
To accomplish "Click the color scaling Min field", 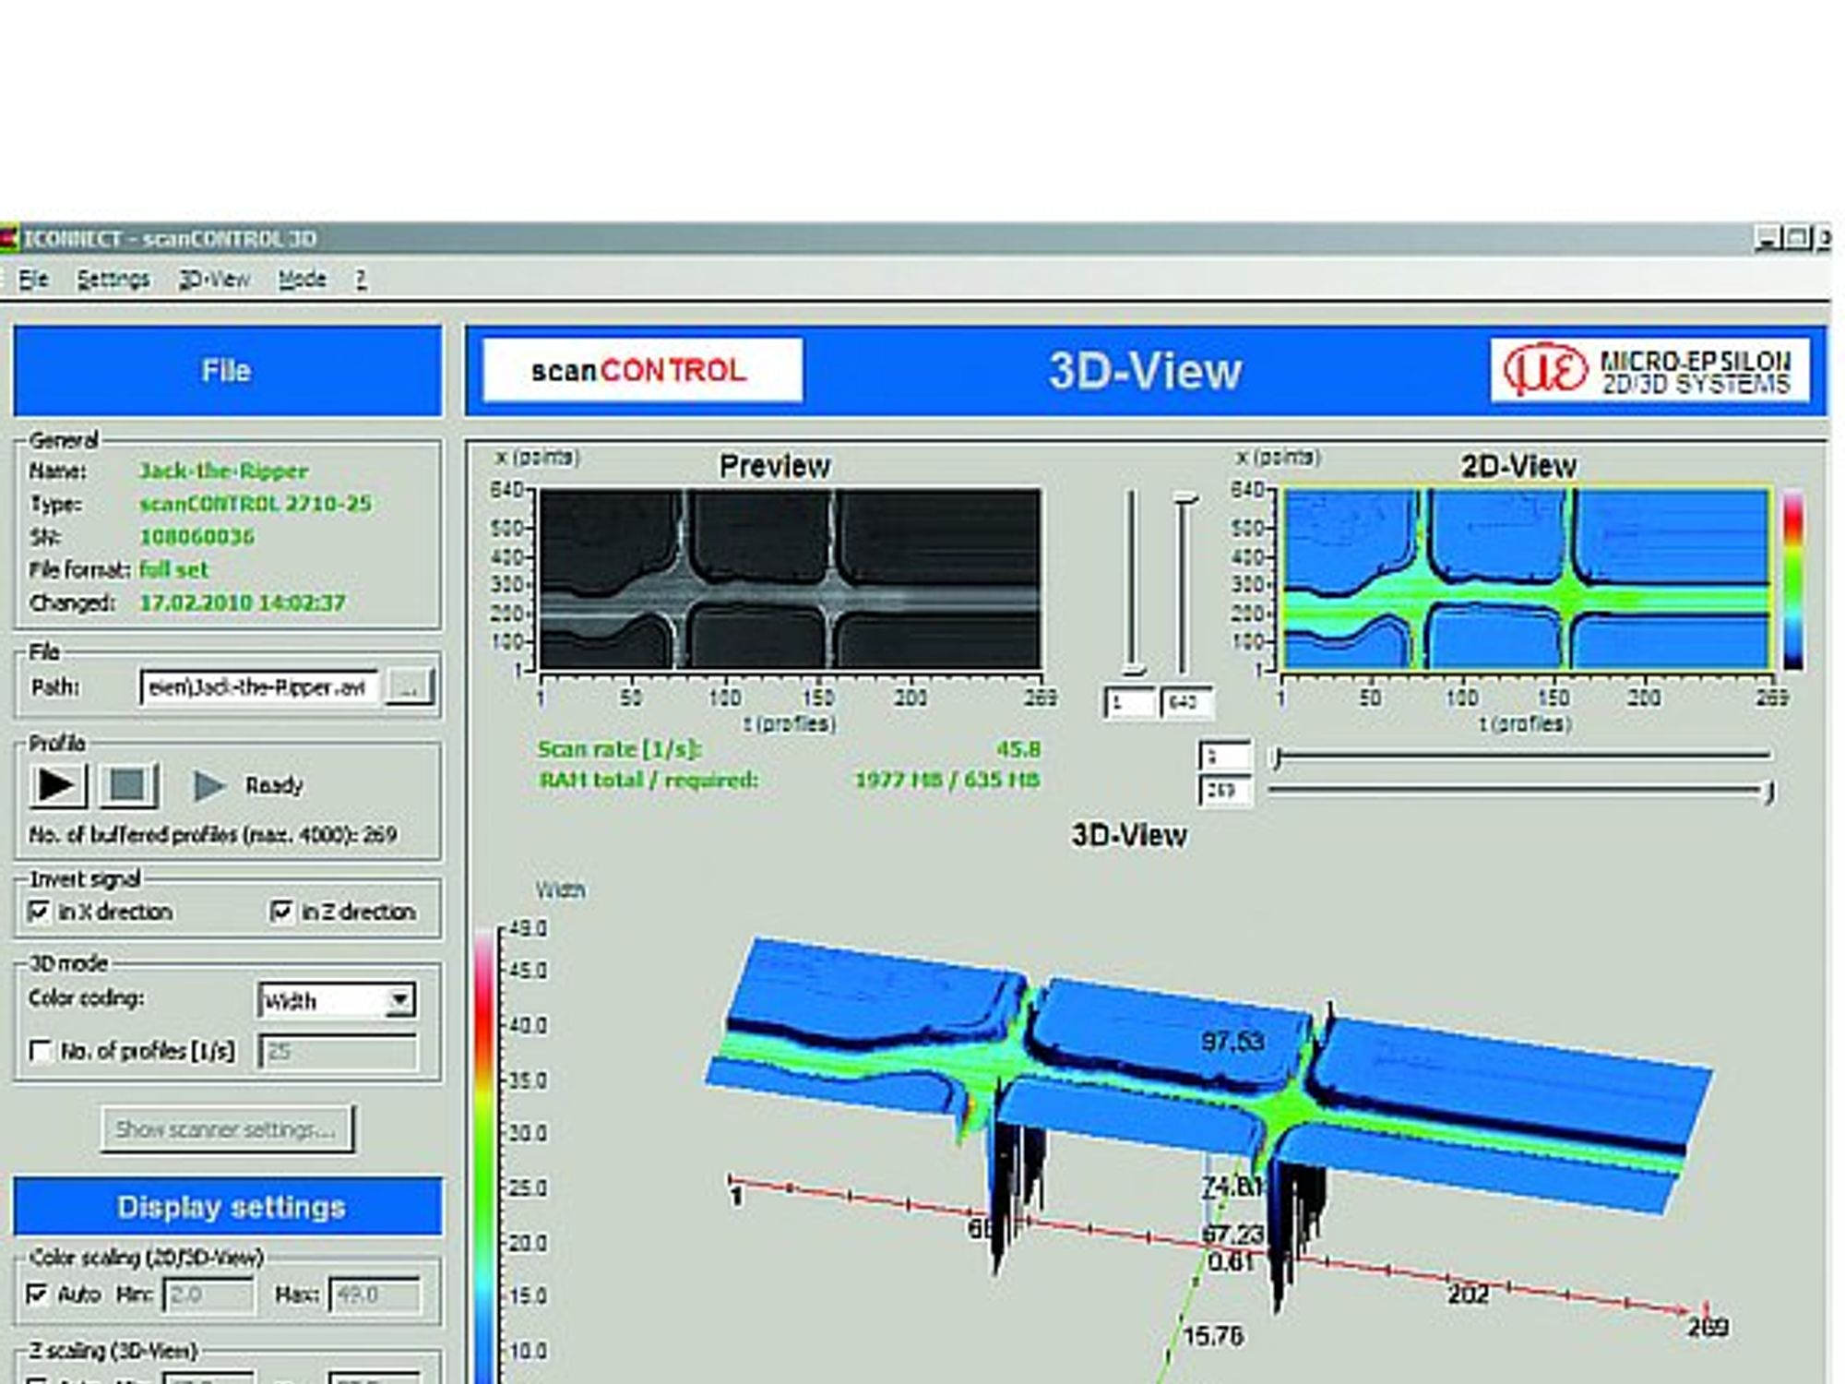I will click(208, 1295).
